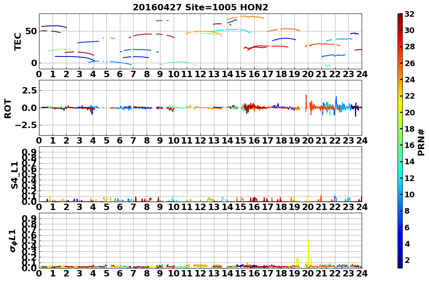Screen dimensions: 429x282
Task: Click the "22" tick on the PRN colorbar
Action: 409,96
